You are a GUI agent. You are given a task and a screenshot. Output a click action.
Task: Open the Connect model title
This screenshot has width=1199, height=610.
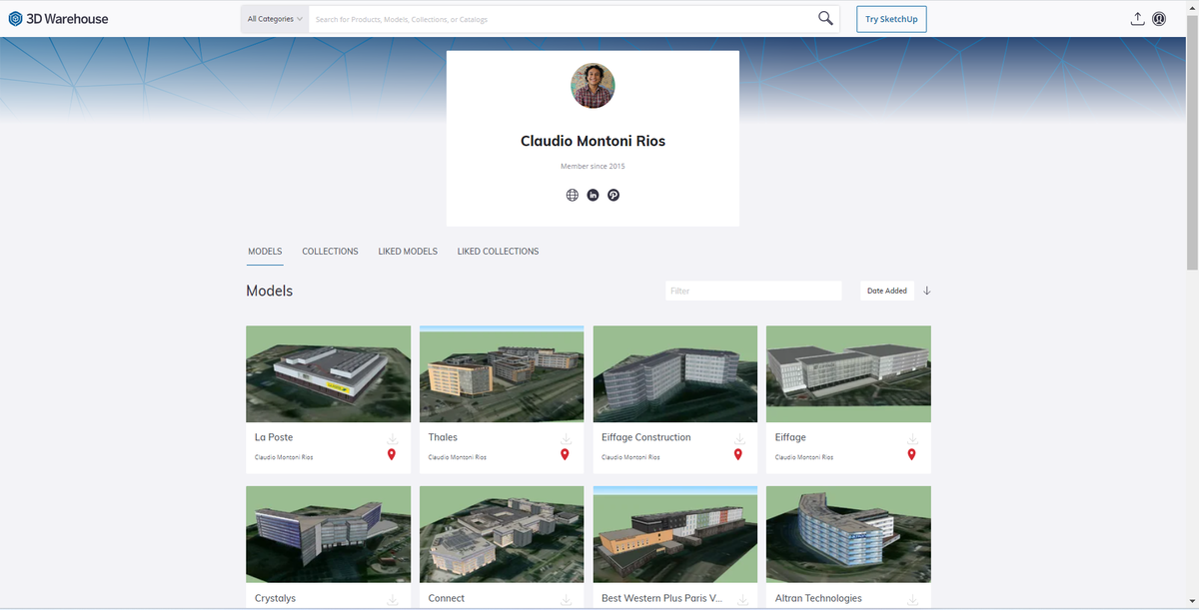[446, 599]
